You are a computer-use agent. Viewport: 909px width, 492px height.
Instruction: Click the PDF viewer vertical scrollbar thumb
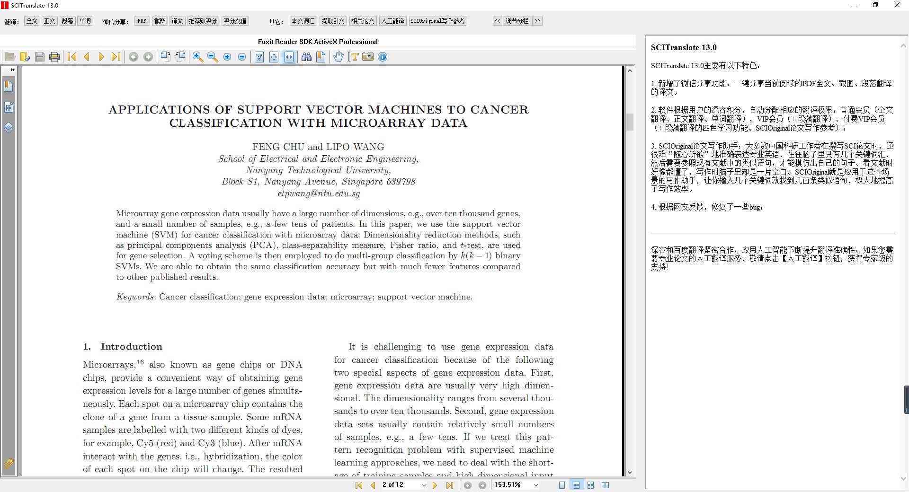630,122
